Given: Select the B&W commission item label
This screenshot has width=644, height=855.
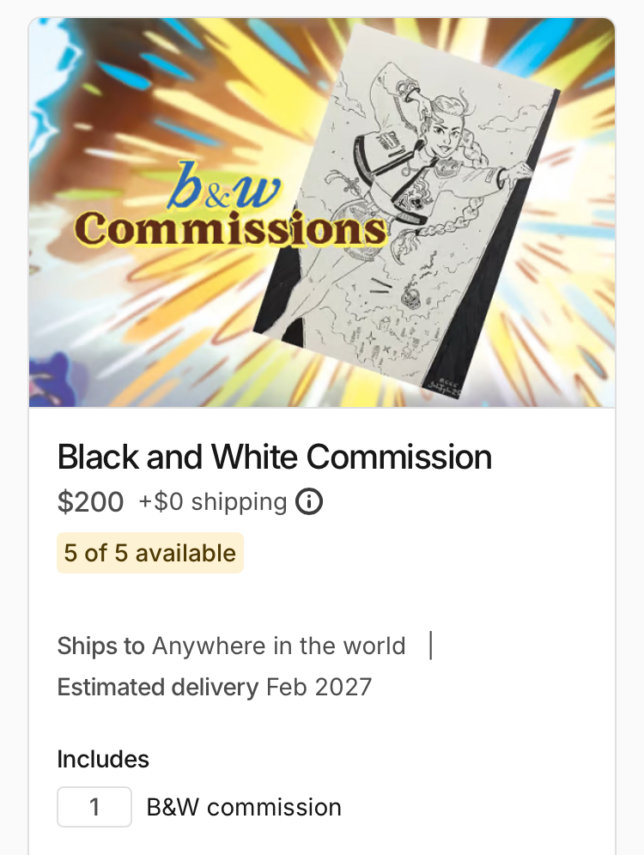Looking at the screenshot, I should 244,807.
